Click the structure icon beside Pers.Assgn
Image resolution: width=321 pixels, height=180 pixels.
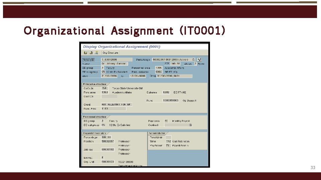coord(199,60)
